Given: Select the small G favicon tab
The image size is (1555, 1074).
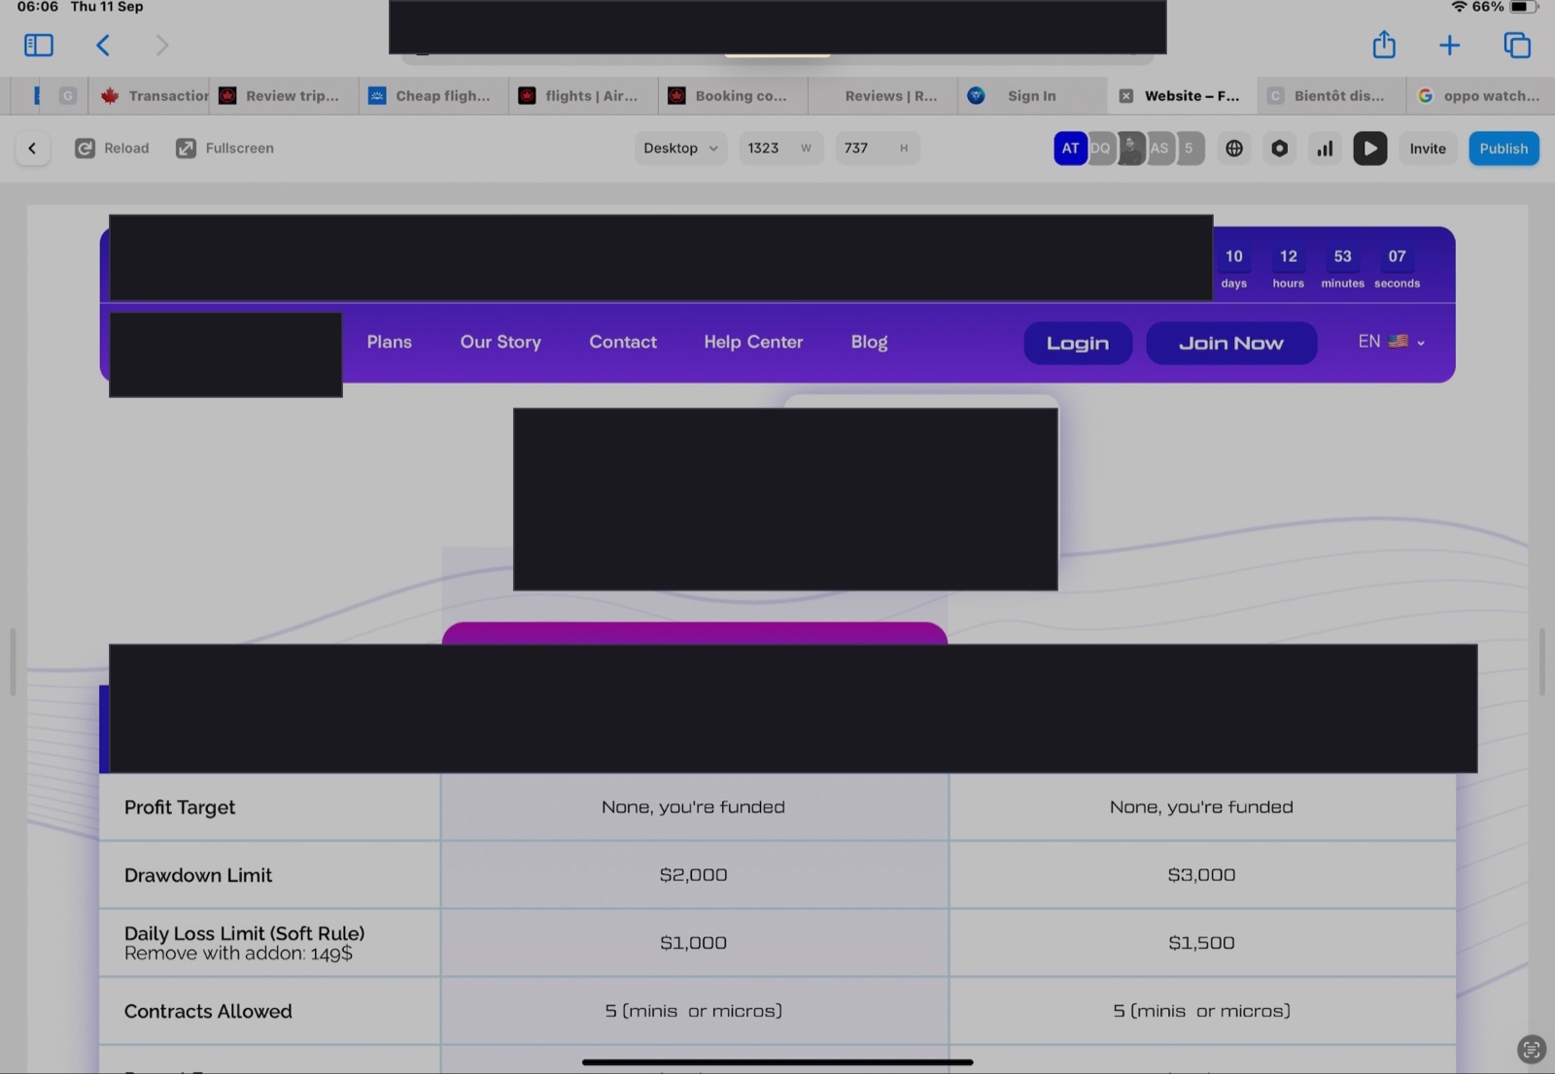Looking at the screenshot, I should (x=67, y=96).
